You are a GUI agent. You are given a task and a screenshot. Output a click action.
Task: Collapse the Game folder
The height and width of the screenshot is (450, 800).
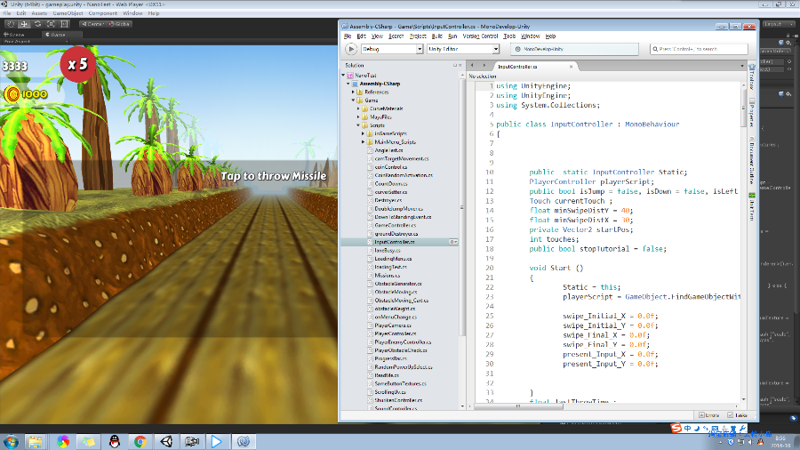353,100
